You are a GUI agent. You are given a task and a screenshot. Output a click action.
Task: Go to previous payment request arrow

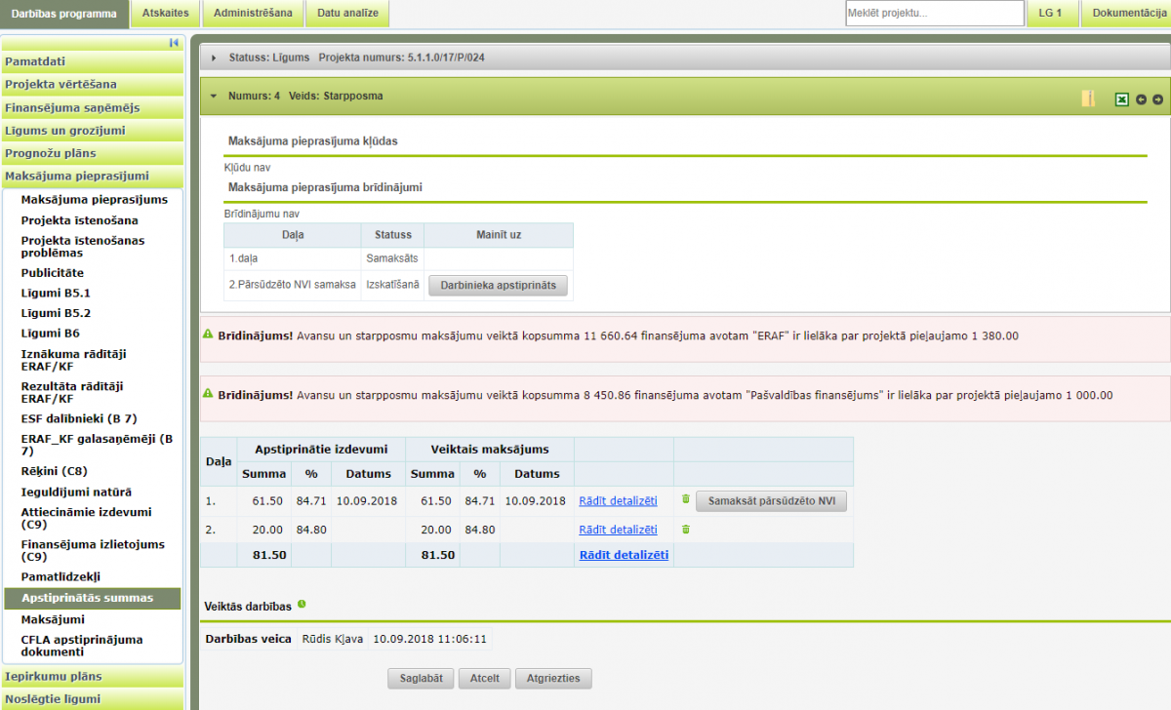coord(1141,99)
